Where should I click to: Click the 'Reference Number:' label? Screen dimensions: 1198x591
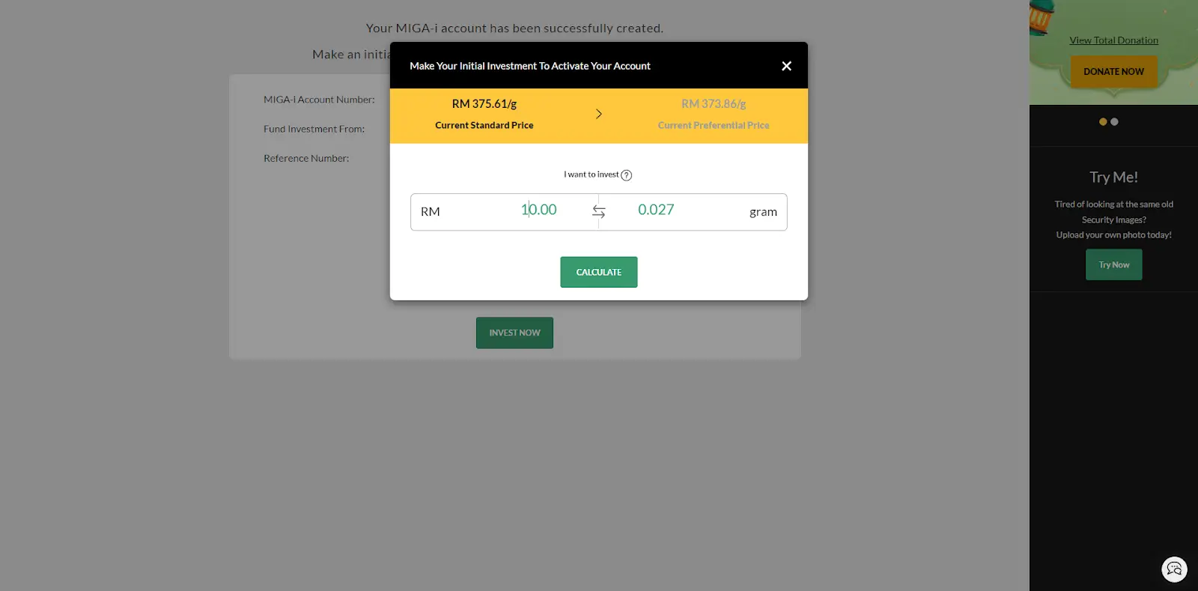tap(306, 158)
